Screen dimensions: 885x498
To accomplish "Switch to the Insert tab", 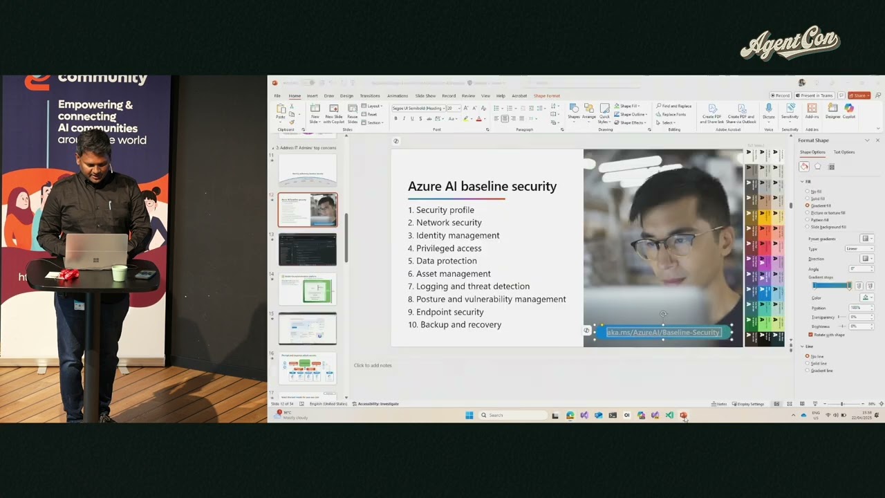I will tap(312, 95).
